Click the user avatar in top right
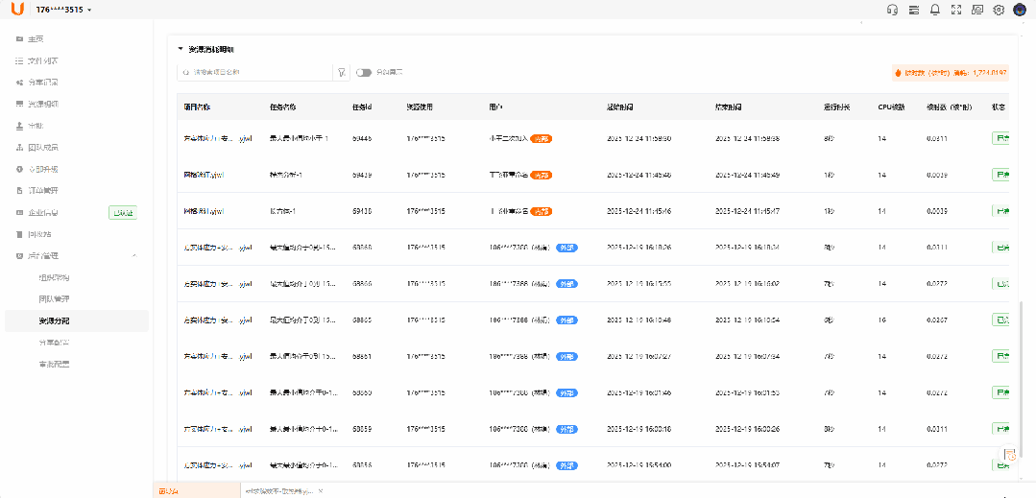1036x498 pixels. 1019,10
